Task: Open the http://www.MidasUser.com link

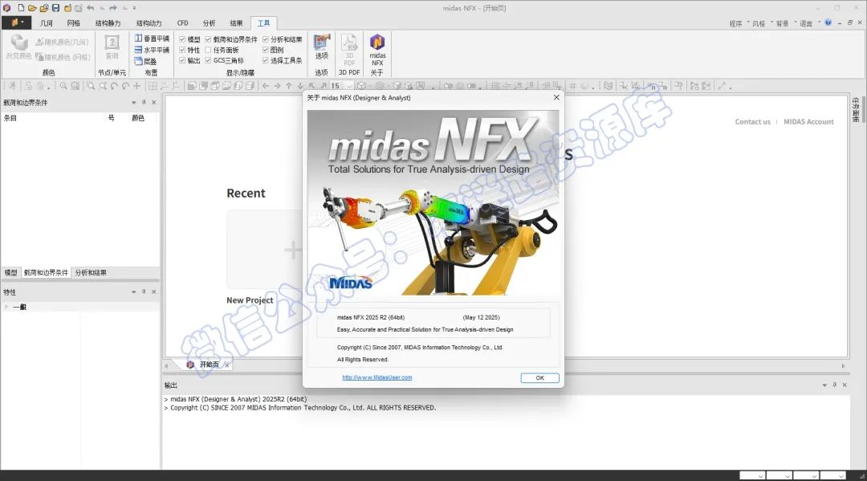Action: 377,377
